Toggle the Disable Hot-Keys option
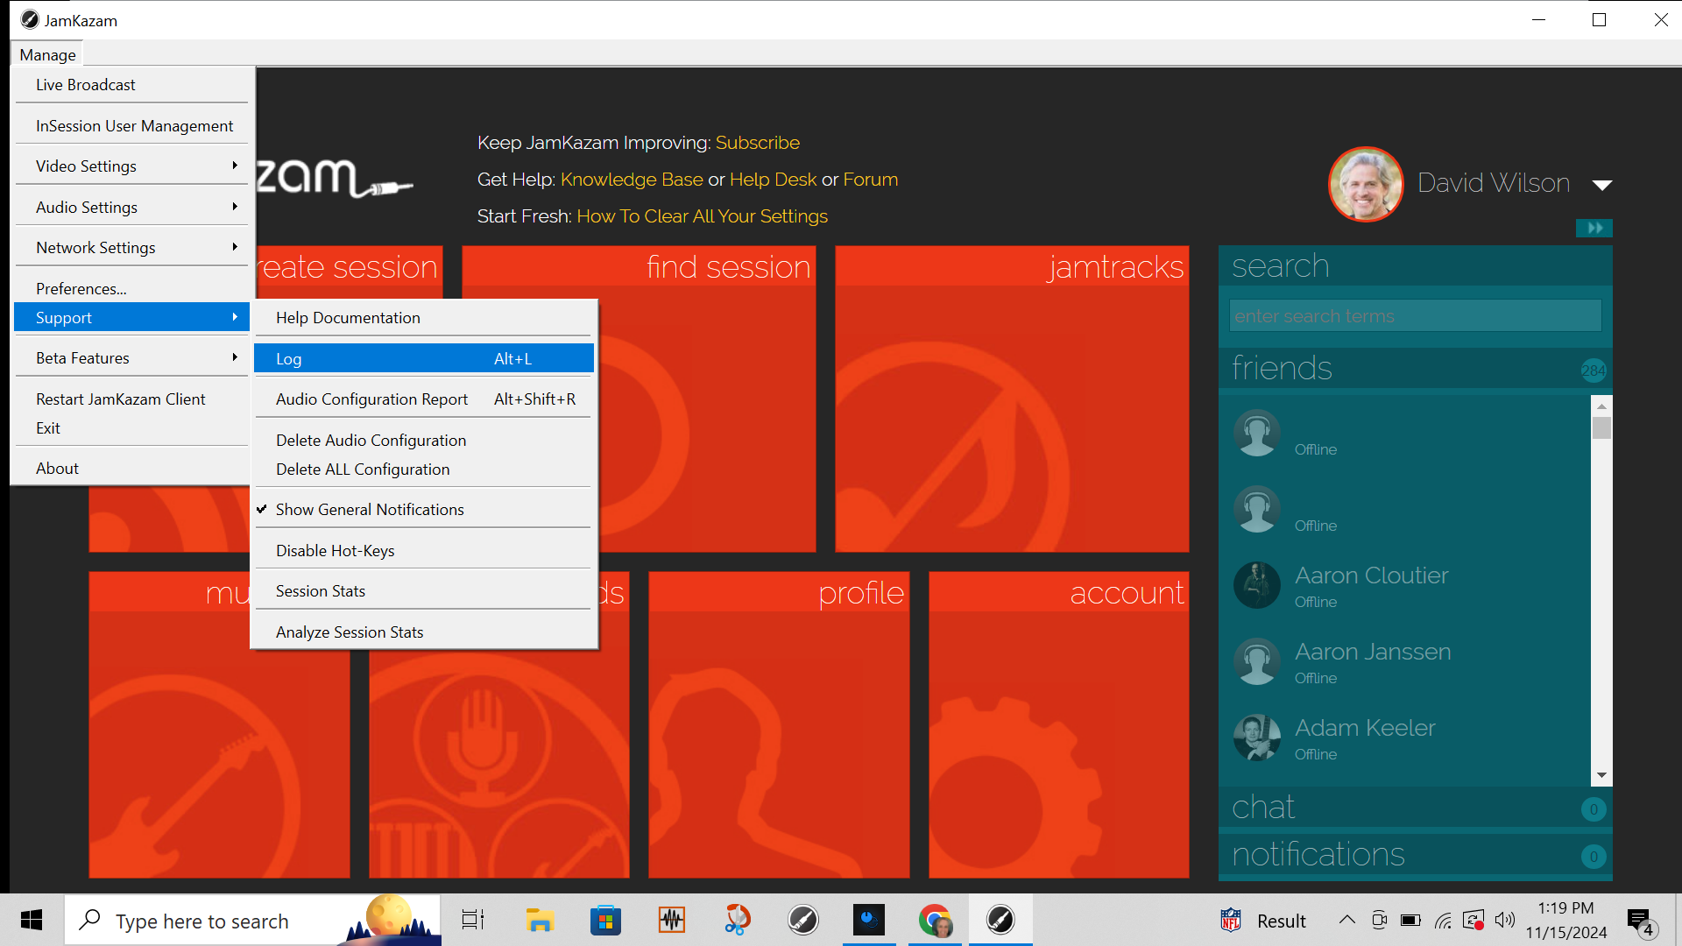The image size is (1682, 946). click(x=336, y=551)
